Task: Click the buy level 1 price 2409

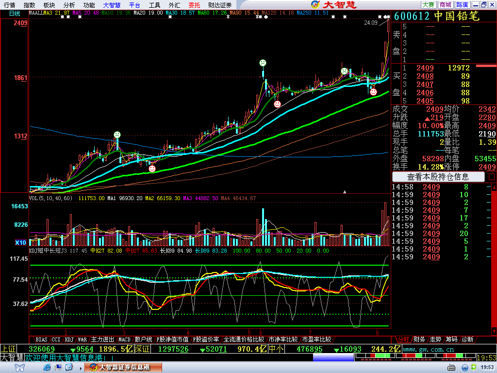Action: (425, 68)
